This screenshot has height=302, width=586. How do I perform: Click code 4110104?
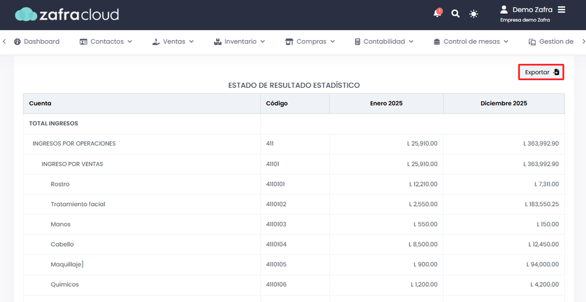(276, 245)
